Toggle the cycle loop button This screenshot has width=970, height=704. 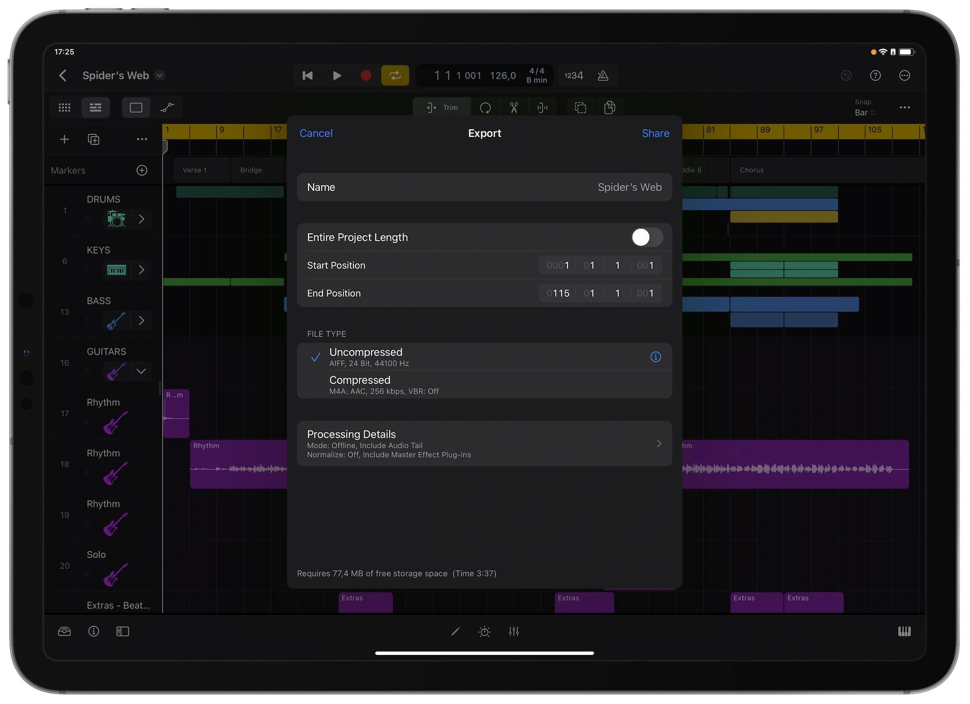395,76
